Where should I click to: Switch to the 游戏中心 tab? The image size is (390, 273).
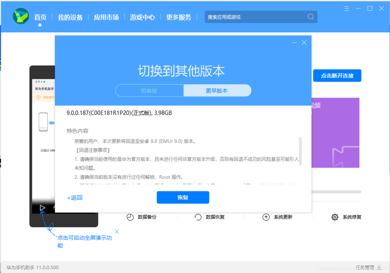(x=142, y=17)
